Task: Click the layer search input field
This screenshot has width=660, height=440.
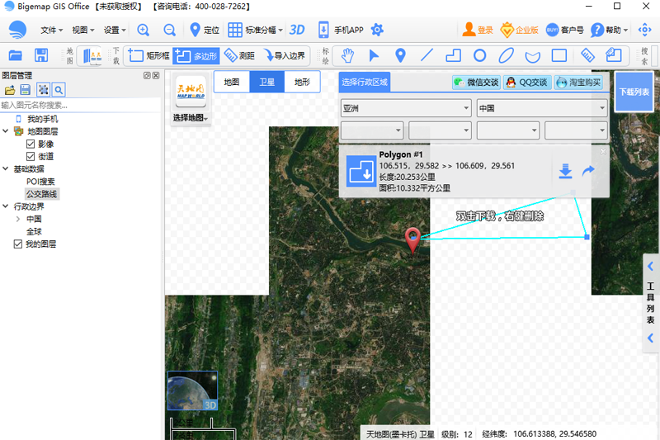Action: click(x=81, y=105)
